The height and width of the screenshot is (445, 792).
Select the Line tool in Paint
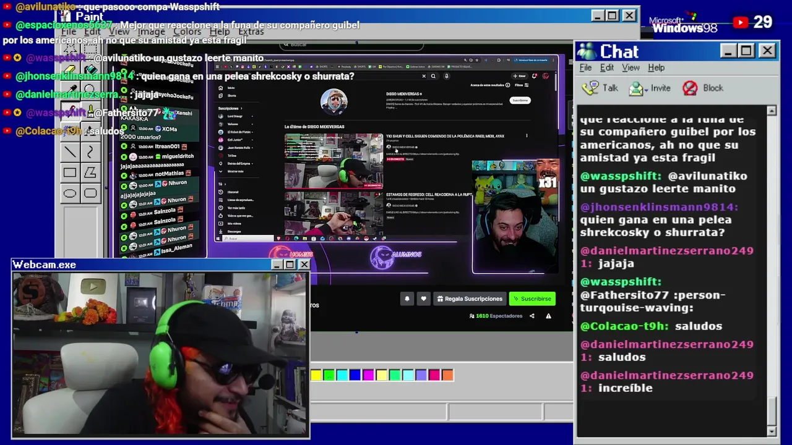(x=70, y=152)
